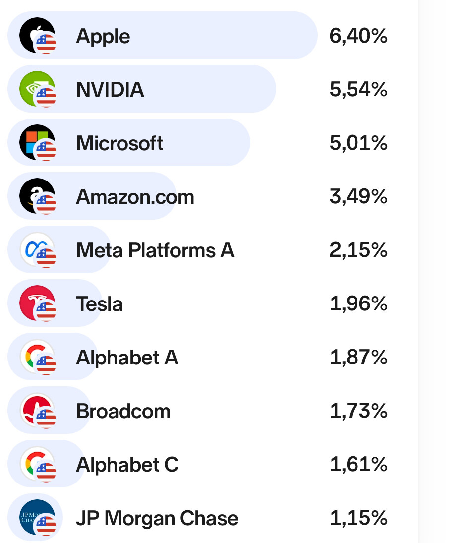Select the NVIDIA holding name

[x=110, y=90]
